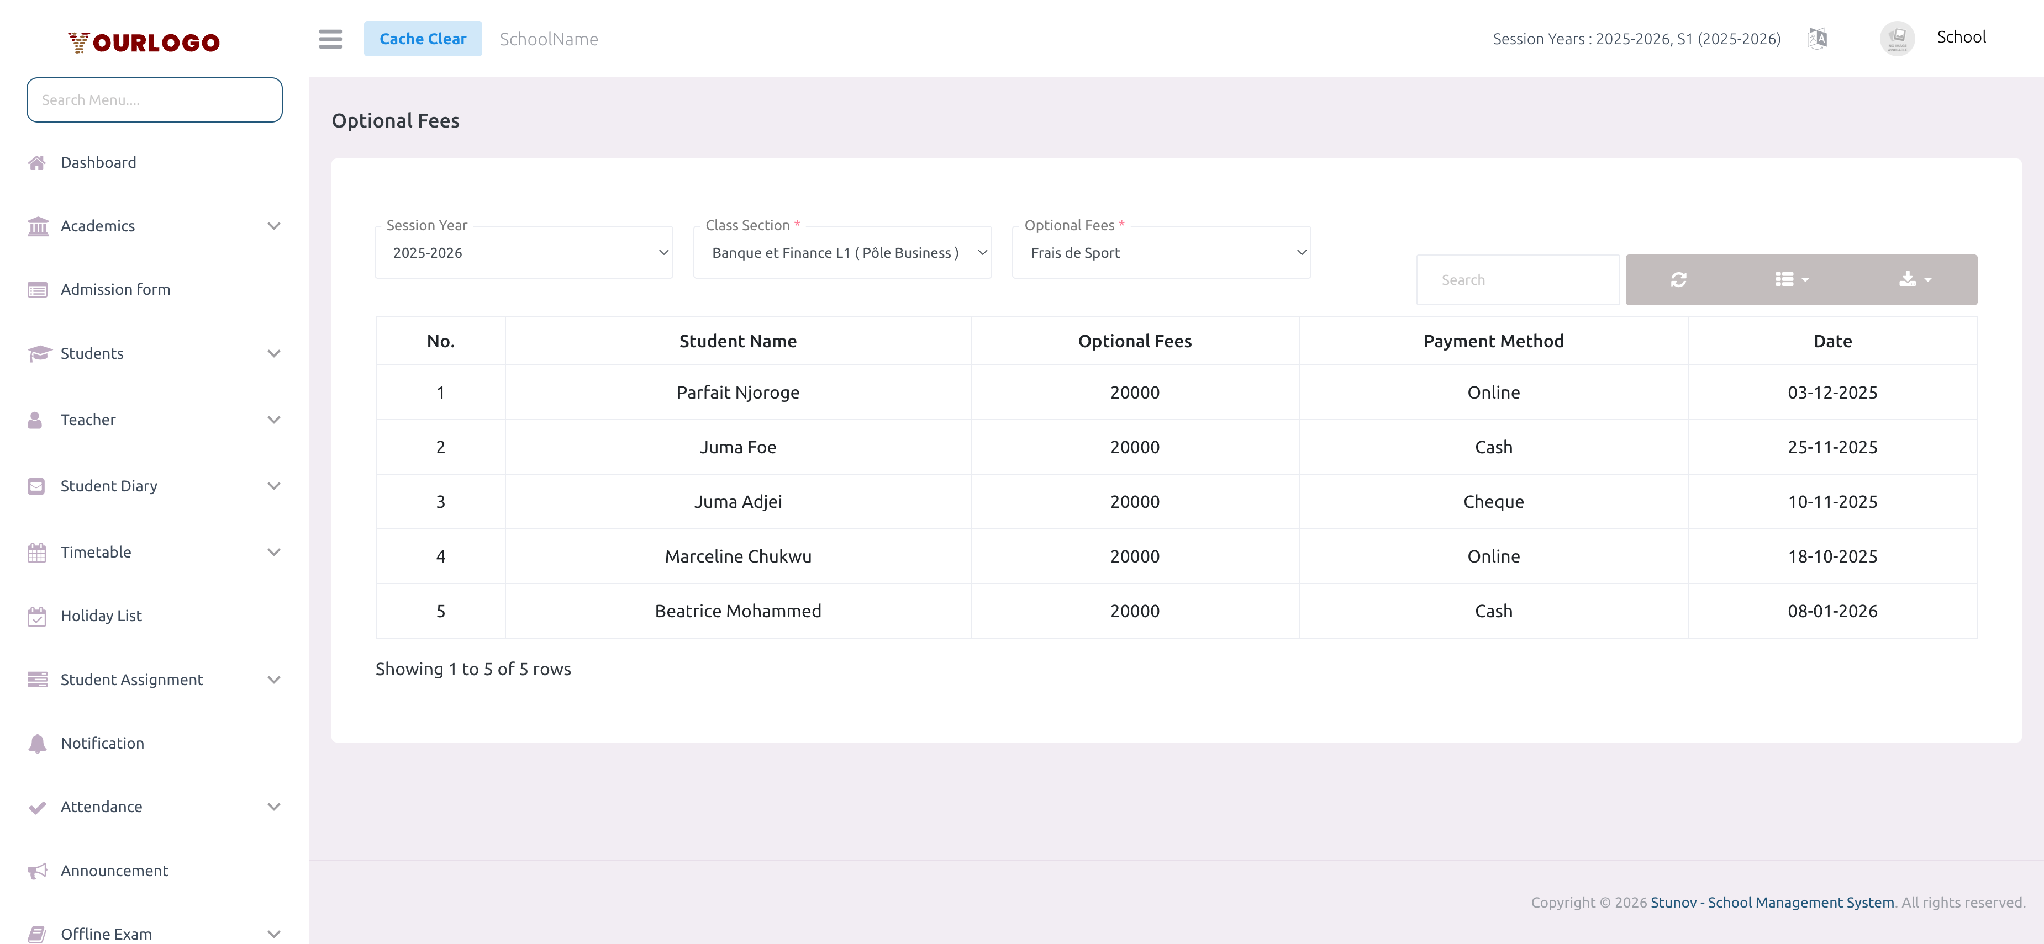This screenshot has height=944, width=2044.
Task: Click the refresh table icon
Action: (x=1678, y=279)
